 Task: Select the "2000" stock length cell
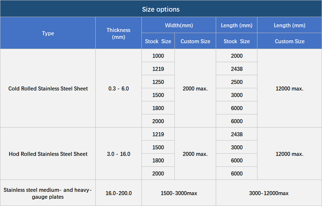tap(236, 56)
